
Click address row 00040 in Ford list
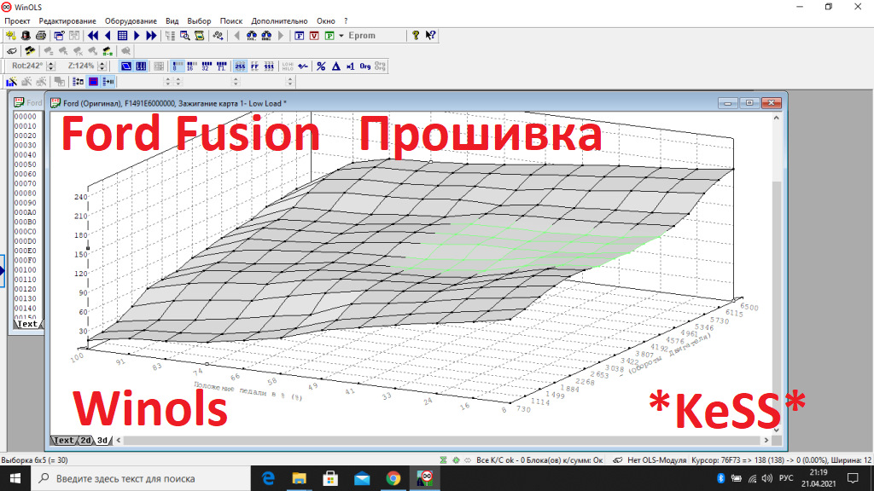click(x=25, y=155)
